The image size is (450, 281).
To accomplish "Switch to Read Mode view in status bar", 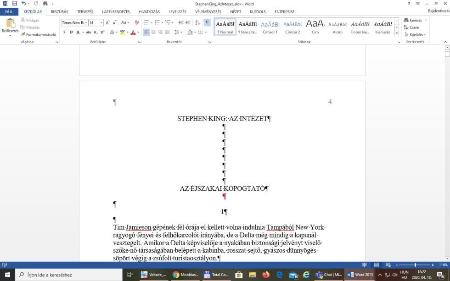I will point(365,265).
